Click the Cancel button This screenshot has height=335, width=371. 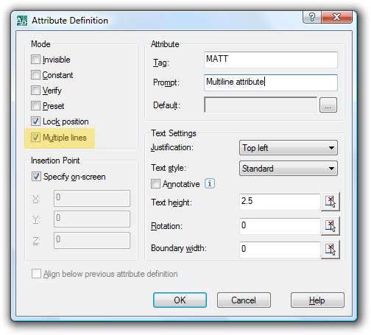(x=244, y=300)
